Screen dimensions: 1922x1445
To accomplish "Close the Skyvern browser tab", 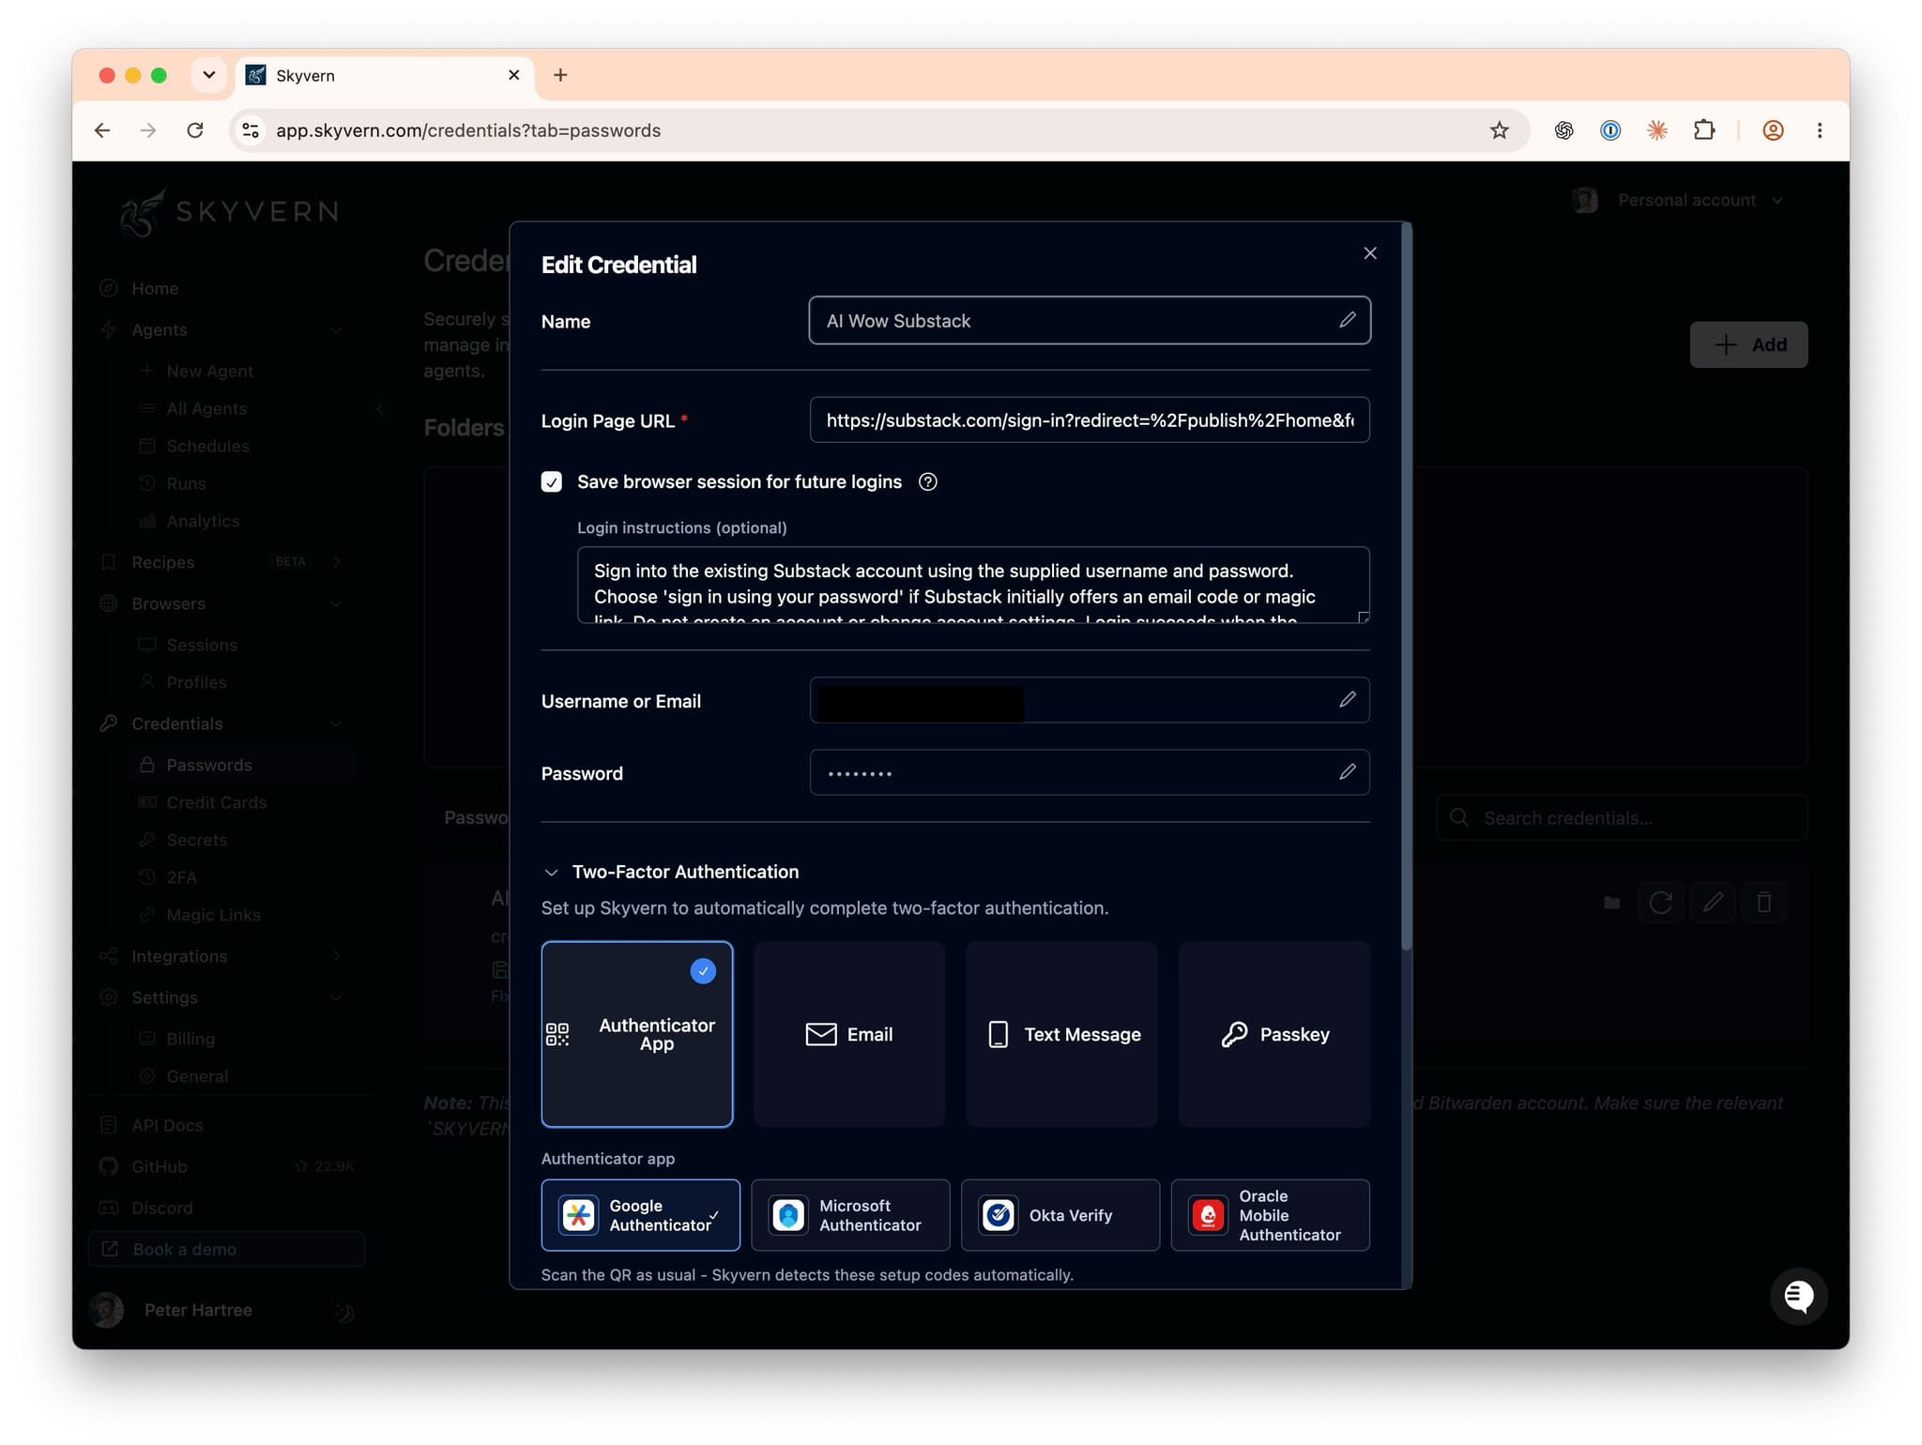I will [513, 75].
